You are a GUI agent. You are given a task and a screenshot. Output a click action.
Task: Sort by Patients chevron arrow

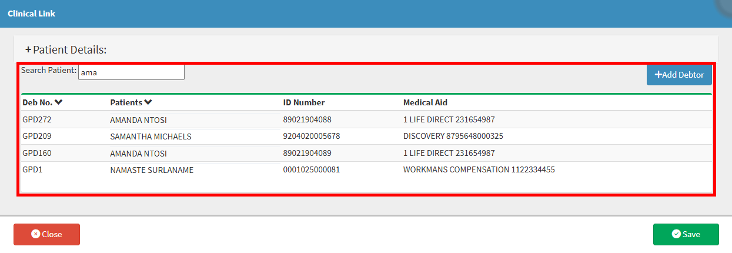148,102
